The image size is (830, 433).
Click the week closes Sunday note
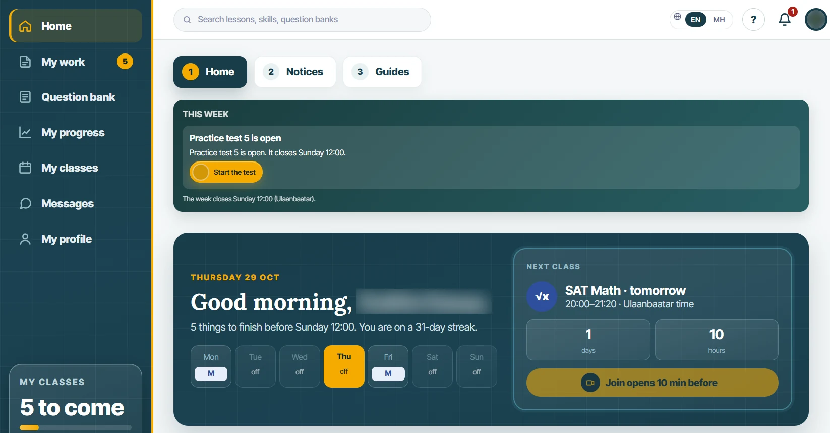[249, 199]
